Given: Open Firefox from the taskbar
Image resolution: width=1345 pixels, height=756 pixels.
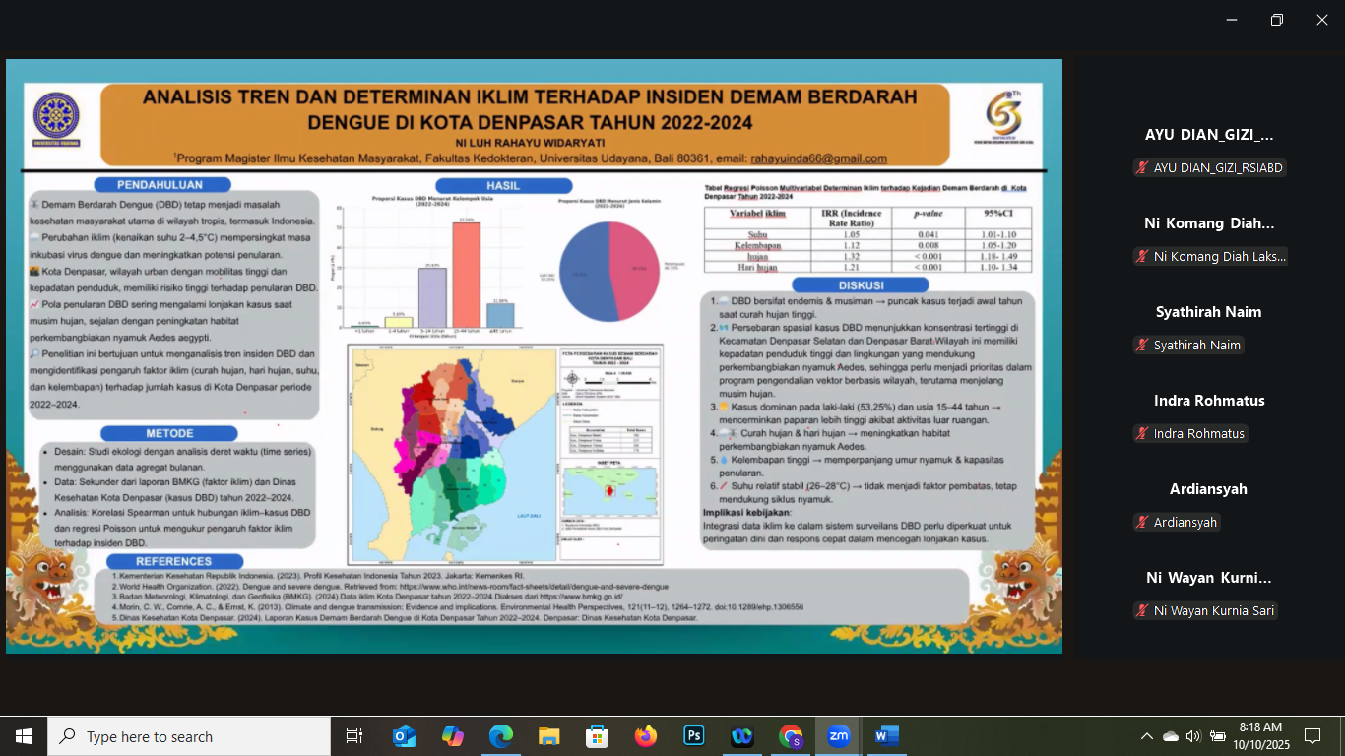Looking at the screenshot, I should [x=646, y=736].
